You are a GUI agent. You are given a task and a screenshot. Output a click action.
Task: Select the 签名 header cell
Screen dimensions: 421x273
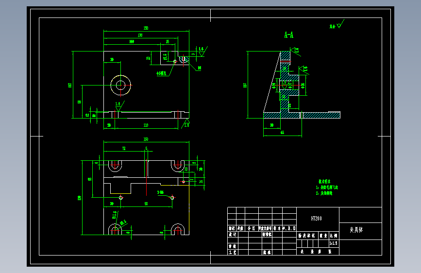pos(277,228)
